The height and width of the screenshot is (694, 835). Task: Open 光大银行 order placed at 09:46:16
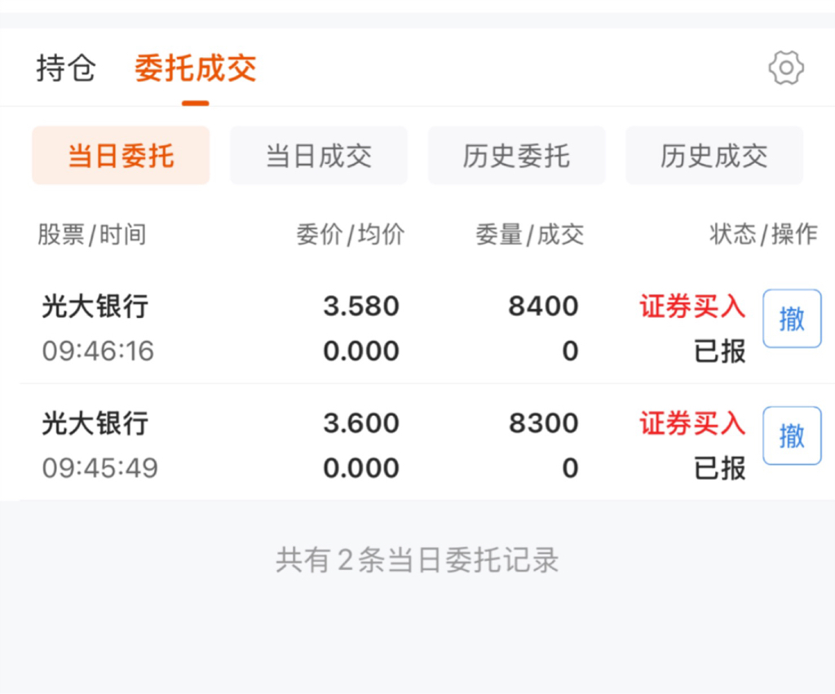coord(95,307)
